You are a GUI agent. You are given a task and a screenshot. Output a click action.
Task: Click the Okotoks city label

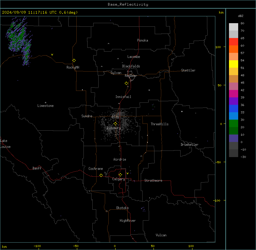(x=122, y=208)
